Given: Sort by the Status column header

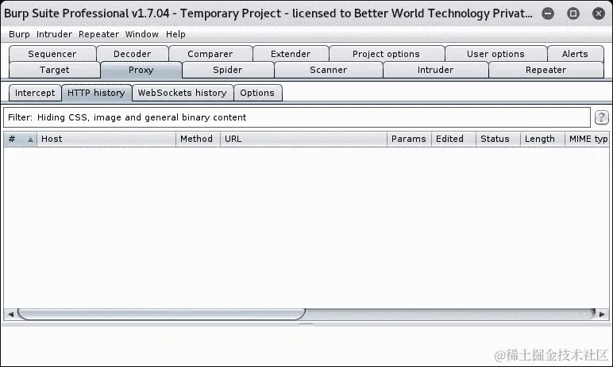Looking at the screenshot, I should (498, 139).
